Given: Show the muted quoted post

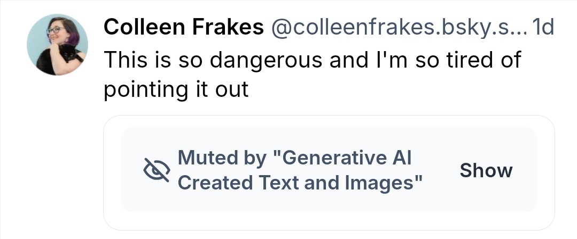Looking at the screenshot, I should (x=486, y=170).
